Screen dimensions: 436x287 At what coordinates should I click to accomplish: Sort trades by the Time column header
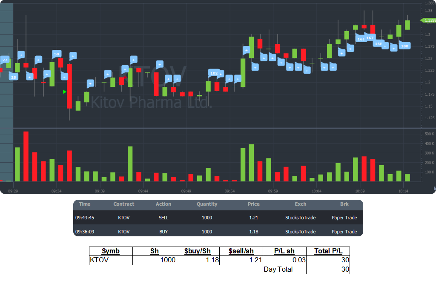85,204
